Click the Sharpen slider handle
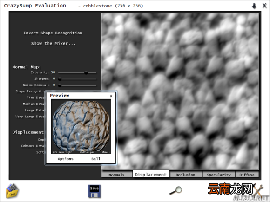 (60, 79)
